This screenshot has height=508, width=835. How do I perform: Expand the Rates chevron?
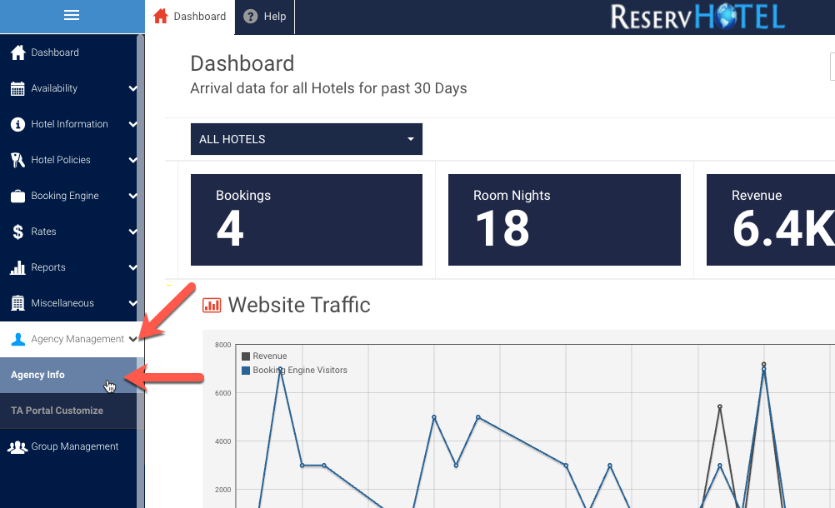tap(132, 232)
